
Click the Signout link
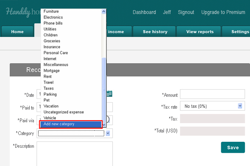coord(186,12)
